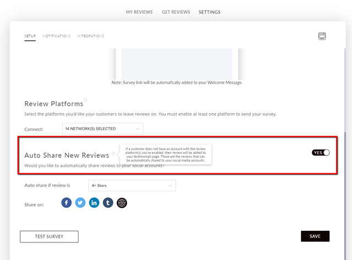This screenshot has width=352, height=260.
Task: Open the preview window icon at top right
Action: coord(322,36)
